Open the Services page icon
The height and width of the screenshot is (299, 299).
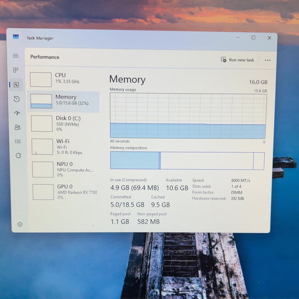pos(18,156)
